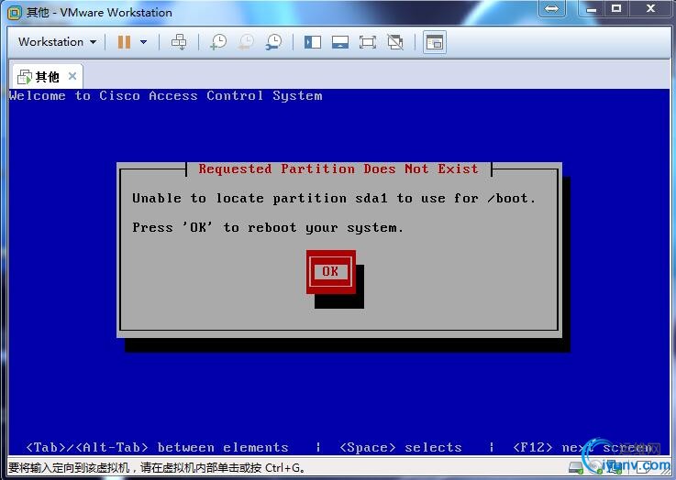Screen dimensions: 676x480
Task: Pause the virtual machine
Action: pos(124,42)
